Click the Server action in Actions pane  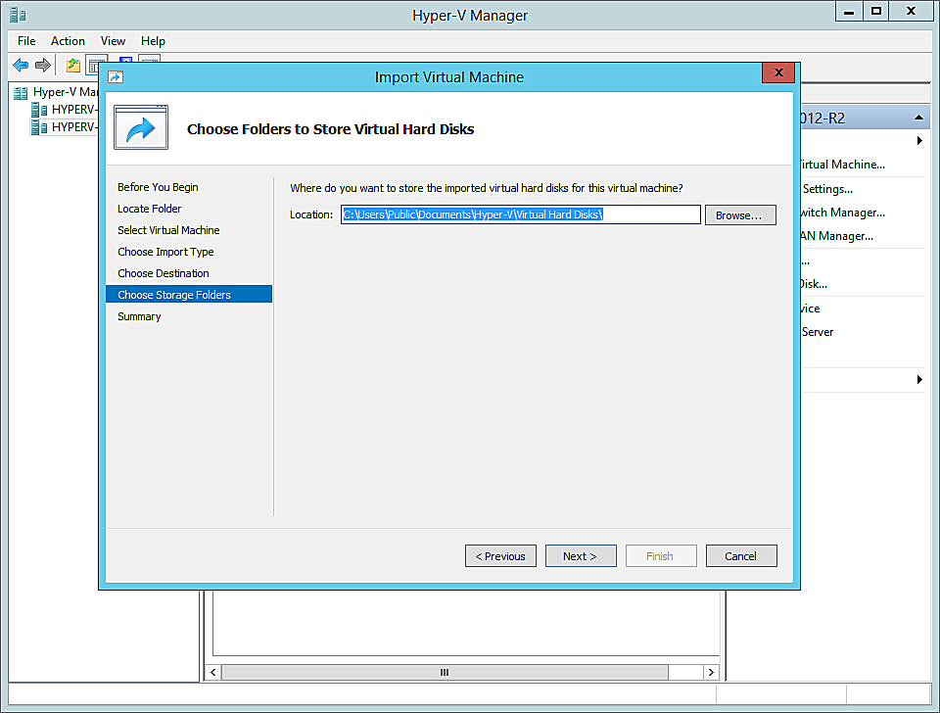pyautogui.click(x=817, y=332)
